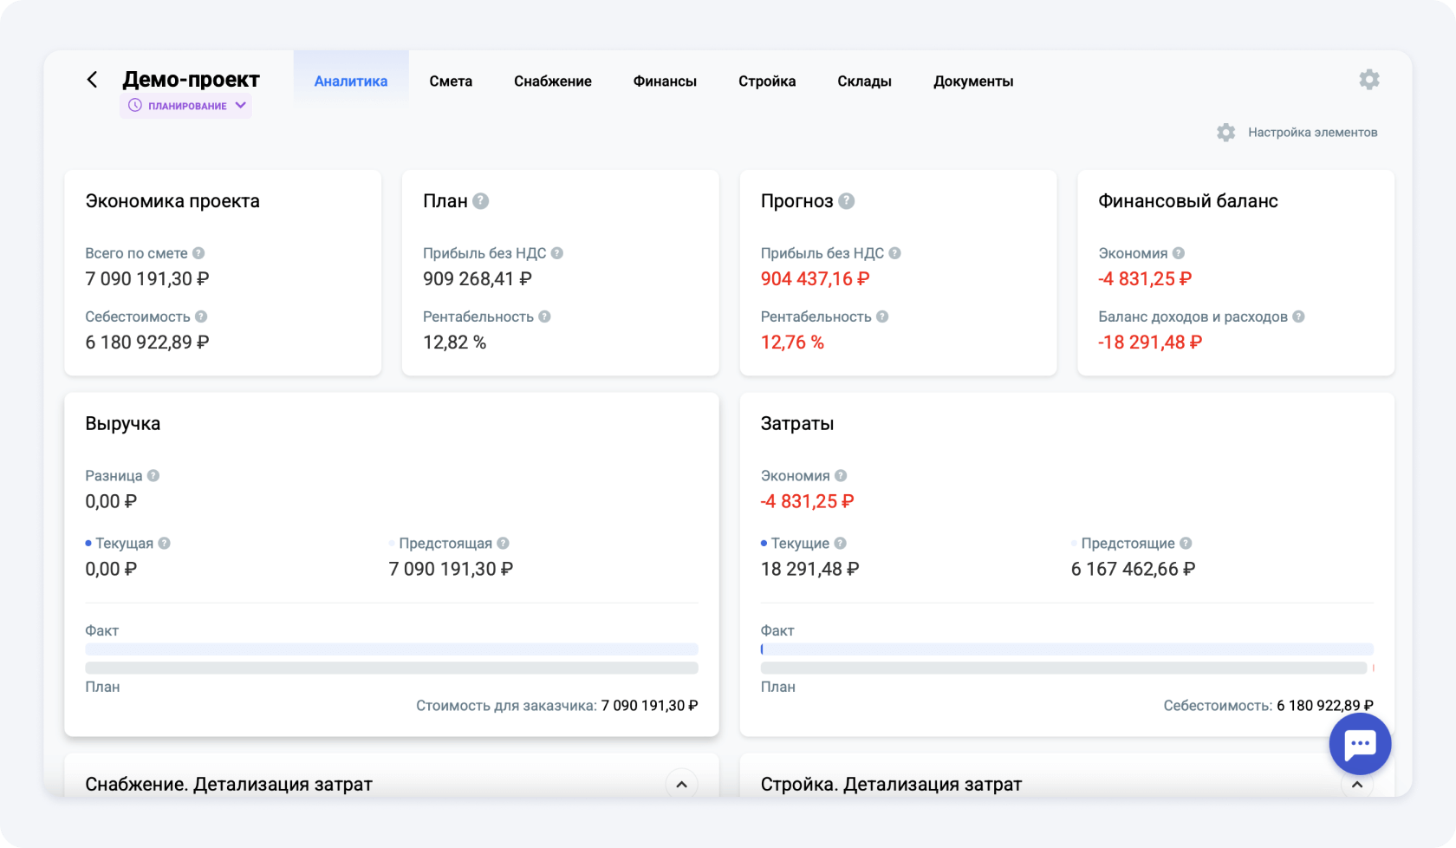1456x848 pixels.
Task: Switch to the Смета tab
Action: coord(451,82)
